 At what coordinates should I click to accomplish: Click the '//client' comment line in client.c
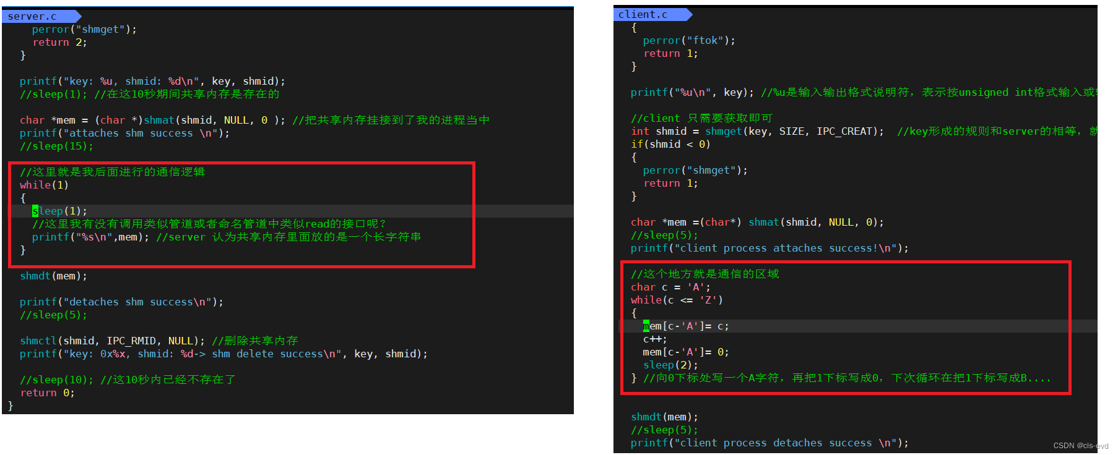click(x=701, y=118)
